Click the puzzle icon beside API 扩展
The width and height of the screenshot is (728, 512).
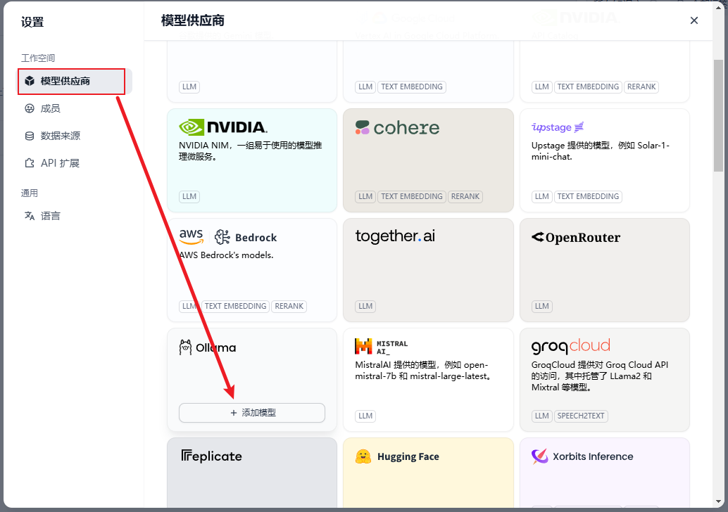30,163
